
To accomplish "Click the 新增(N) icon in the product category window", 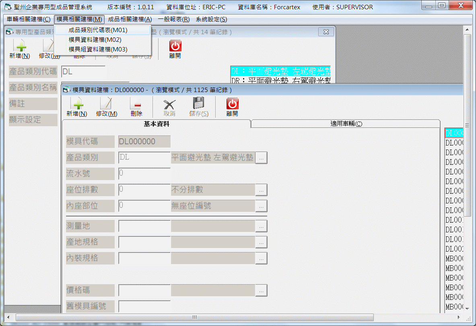I will (20, 46).
